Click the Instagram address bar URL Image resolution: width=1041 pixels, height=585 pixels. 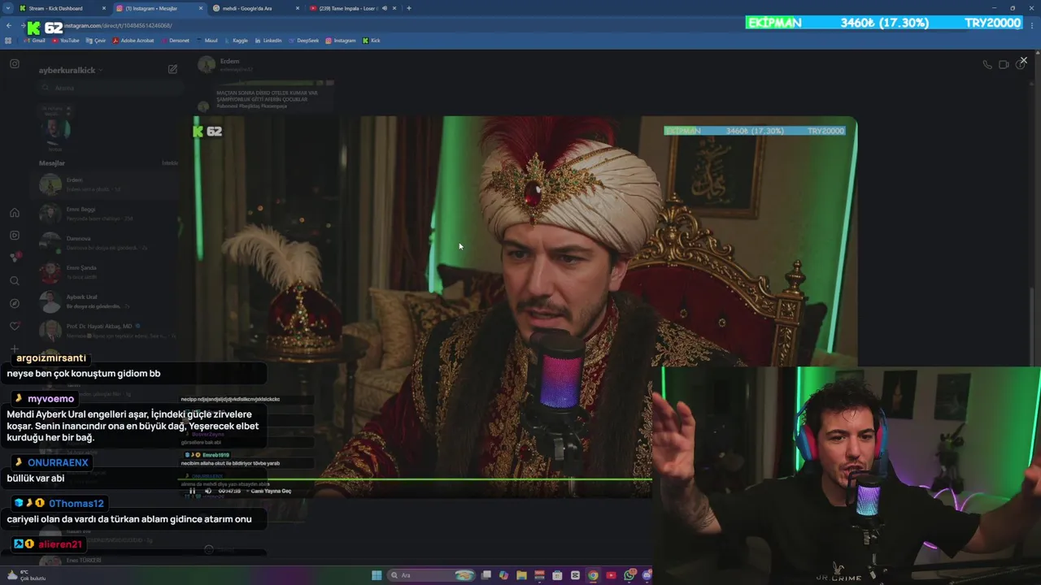click(x=118, y=25)
